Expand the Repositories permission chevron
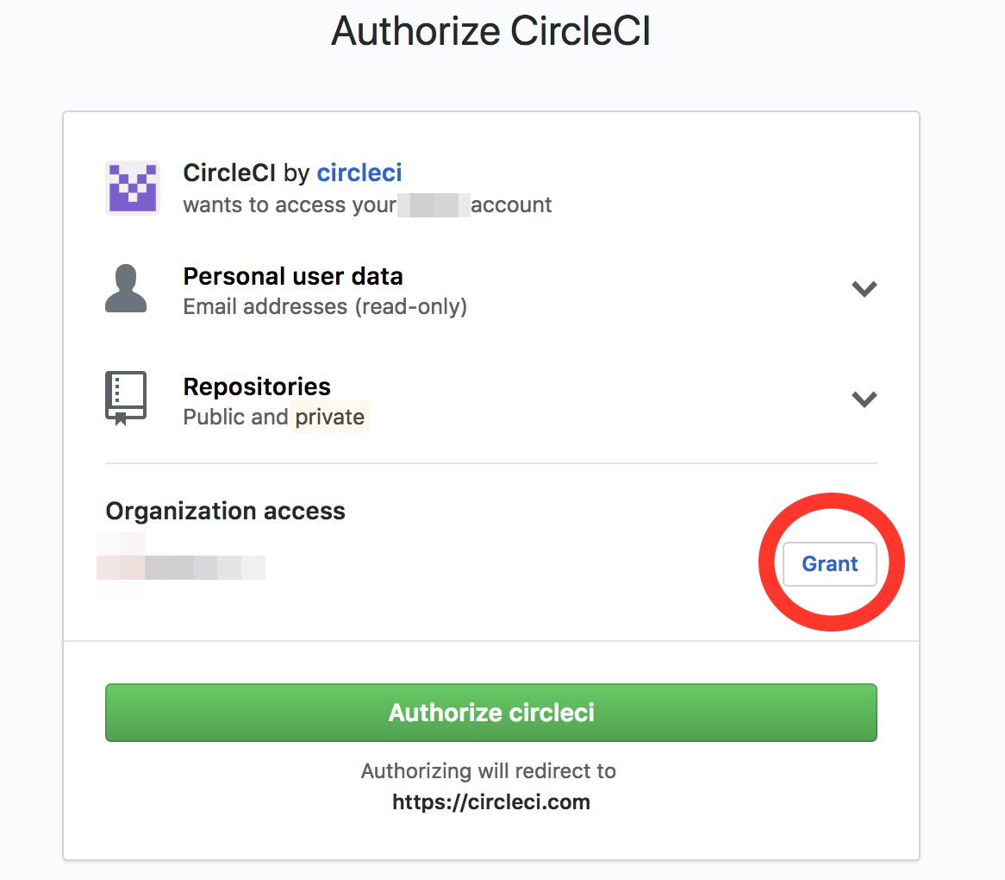 (864, 399)
